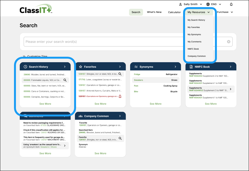Open the Calculator page
The image size is (249, 171).
[174, 12]
